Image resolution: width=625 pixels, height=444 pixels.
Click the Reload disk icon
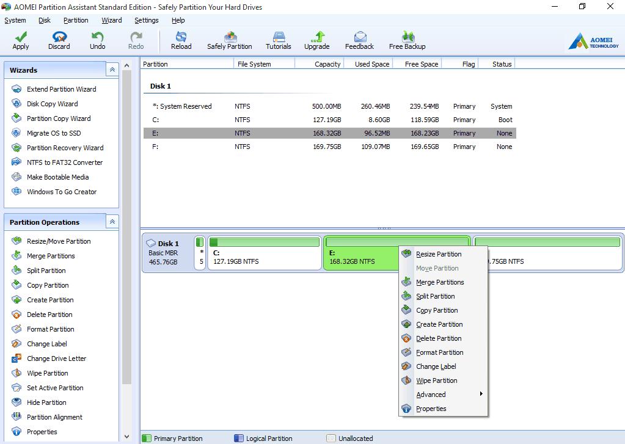point(181,37)
